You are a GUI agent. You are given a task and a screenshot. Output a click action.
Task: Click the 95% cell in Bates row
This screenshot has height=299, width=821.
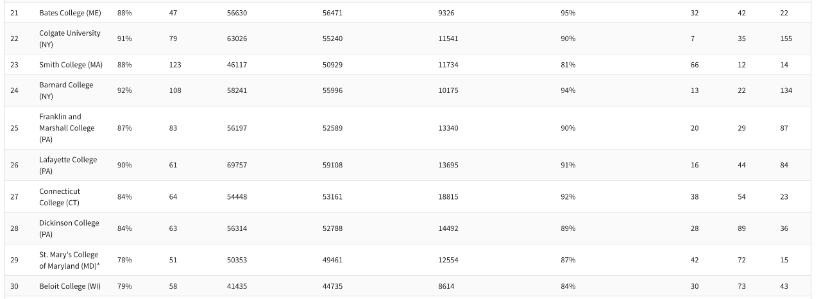[568, 13]
